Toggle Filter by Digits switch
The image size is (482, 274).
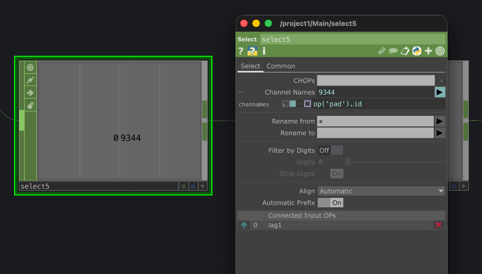pyautogui.click(x=330, y=150)
